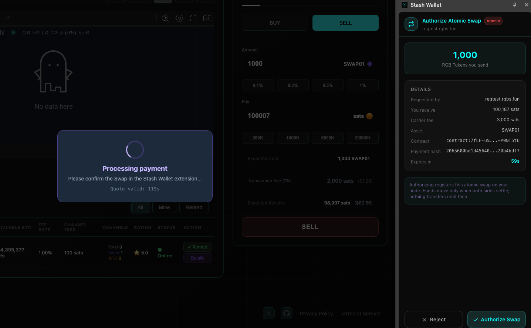Click the 5.0 rating star icon
Viewport: 531px width, 328px height.
pyautogui.click(x=137, y=253)
